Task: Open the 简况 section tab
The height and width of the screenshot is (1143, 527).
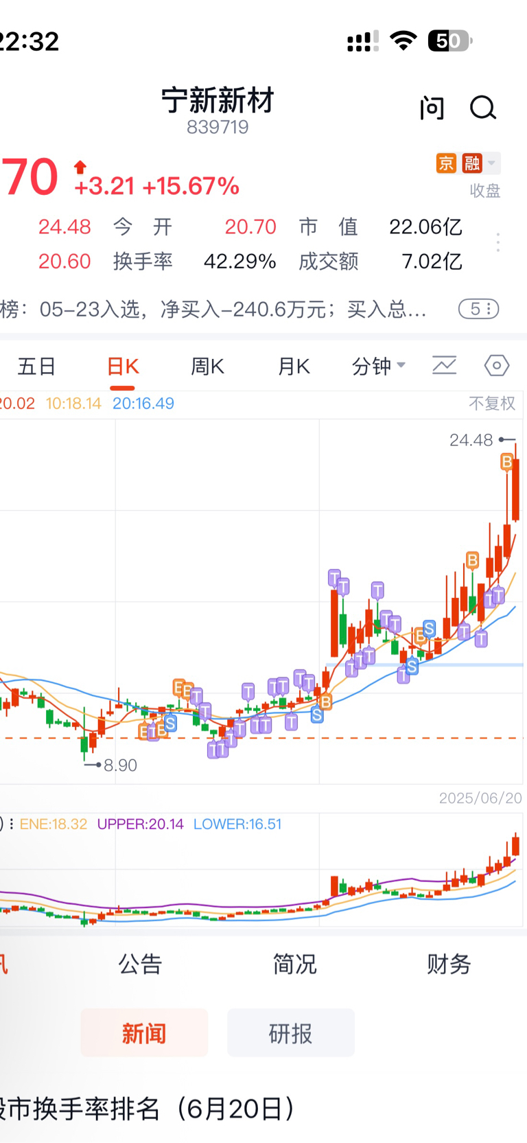Action: [x=294, y=965]
